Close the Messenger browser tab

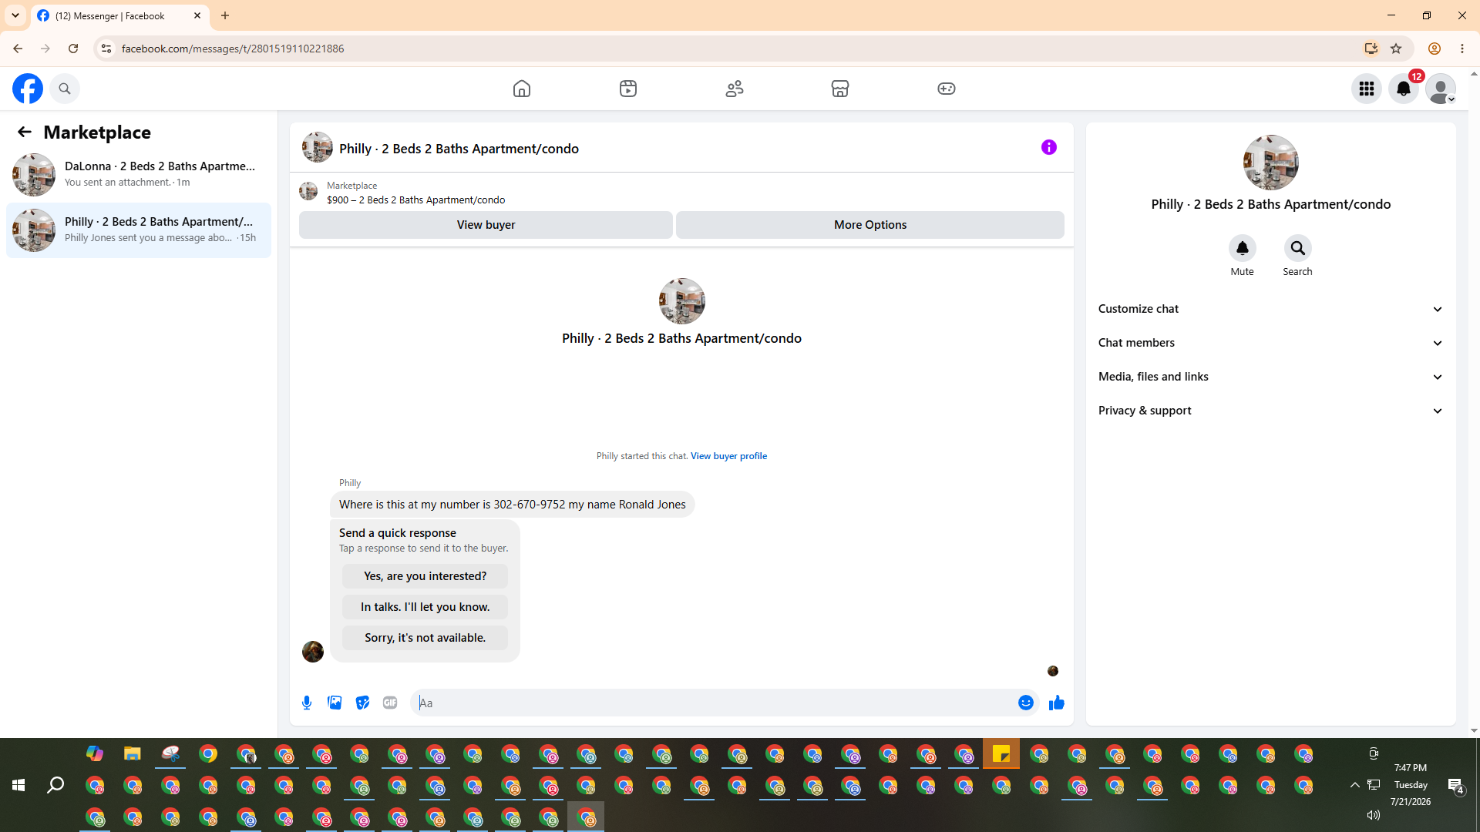[197, 15]
